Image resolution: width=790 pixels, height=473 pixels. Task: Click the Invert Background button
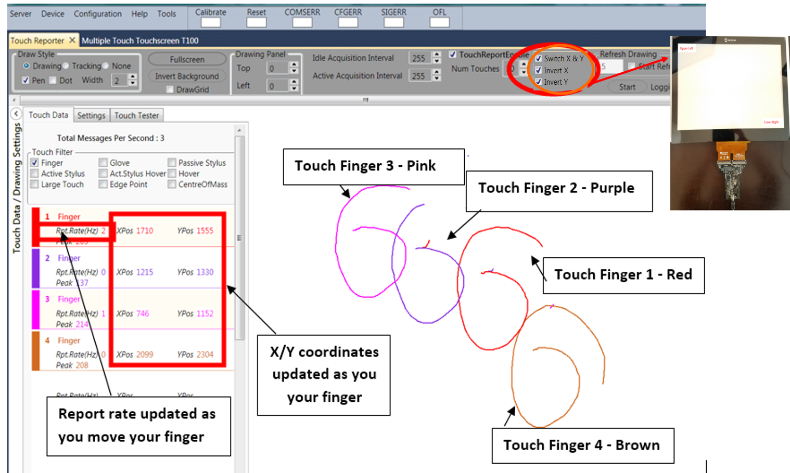point(186,76)
